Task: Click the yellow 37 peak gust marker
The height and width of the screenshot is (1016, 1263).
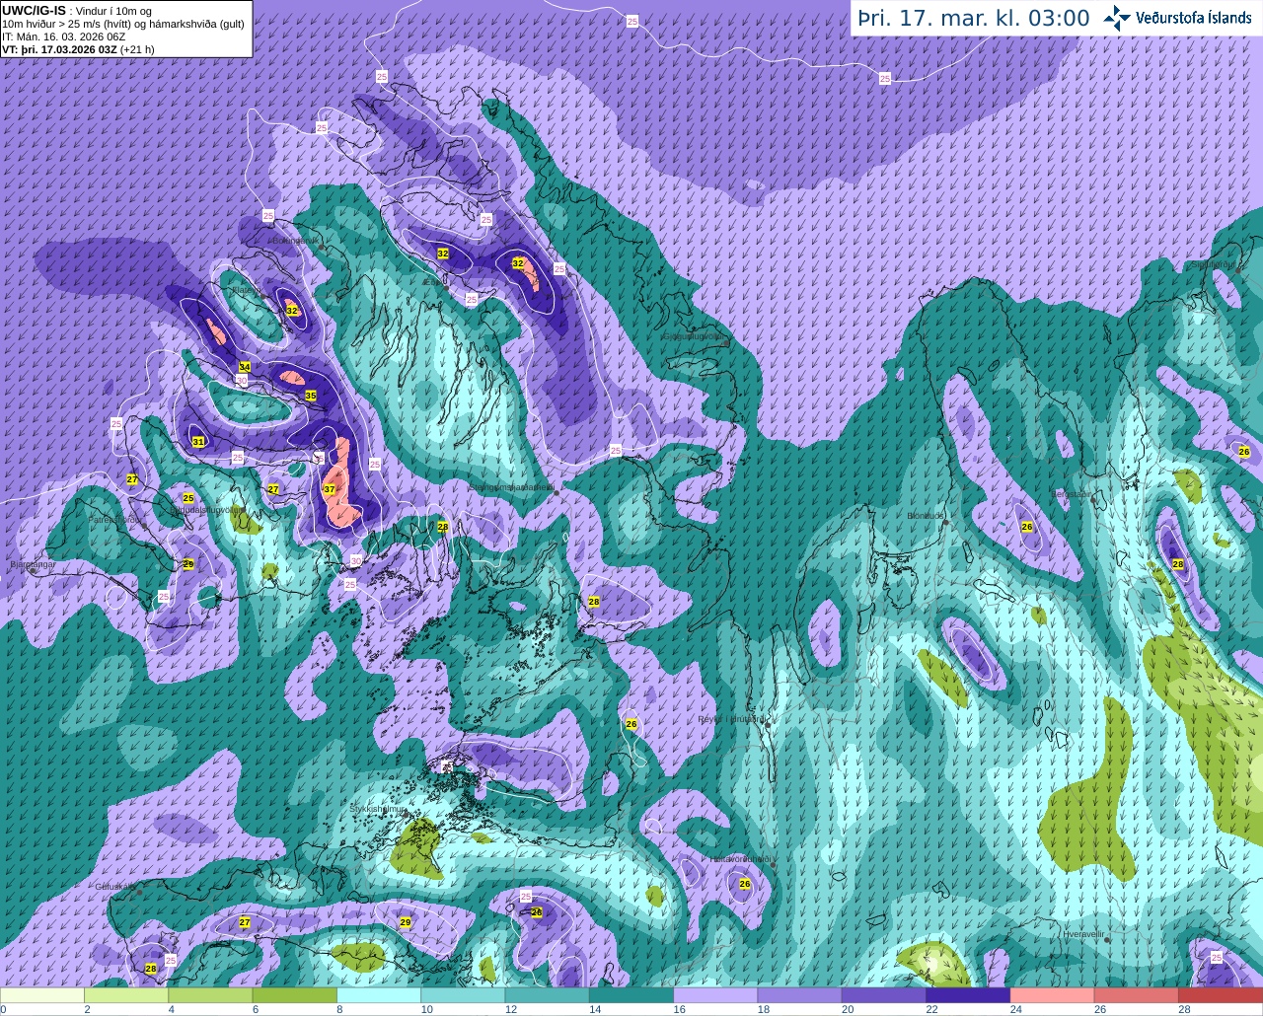Action: [330, 489]
